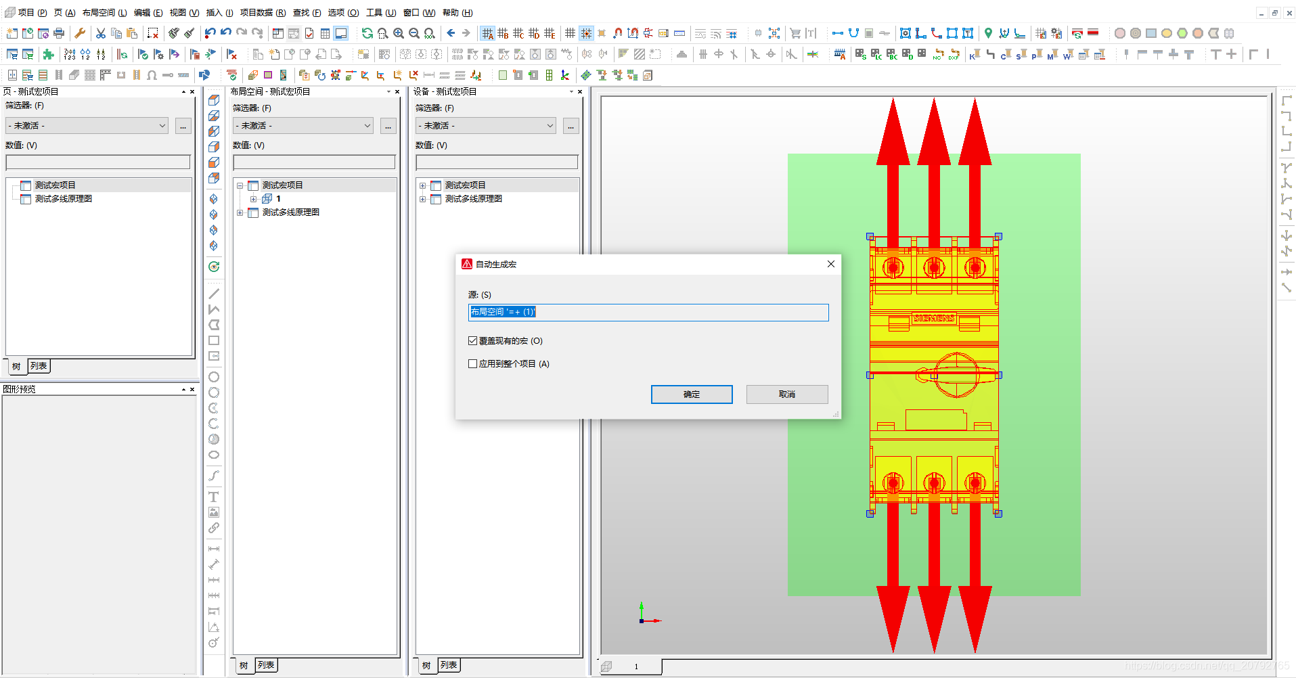Enable the 应用到整个项目 checkbox
This screenshot has width=1296, height=678.
[473, 364]
